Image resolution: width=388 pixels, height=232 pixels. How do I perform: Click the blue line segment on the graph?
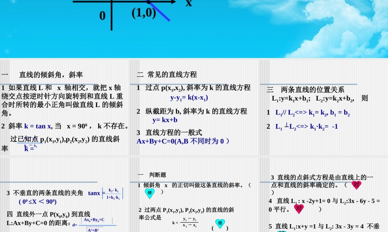[159, 11]
